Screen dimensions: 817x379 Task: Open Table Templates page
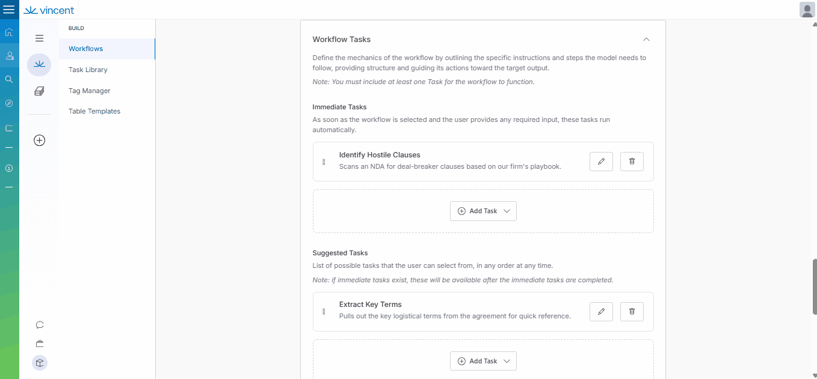click(94, 111)
